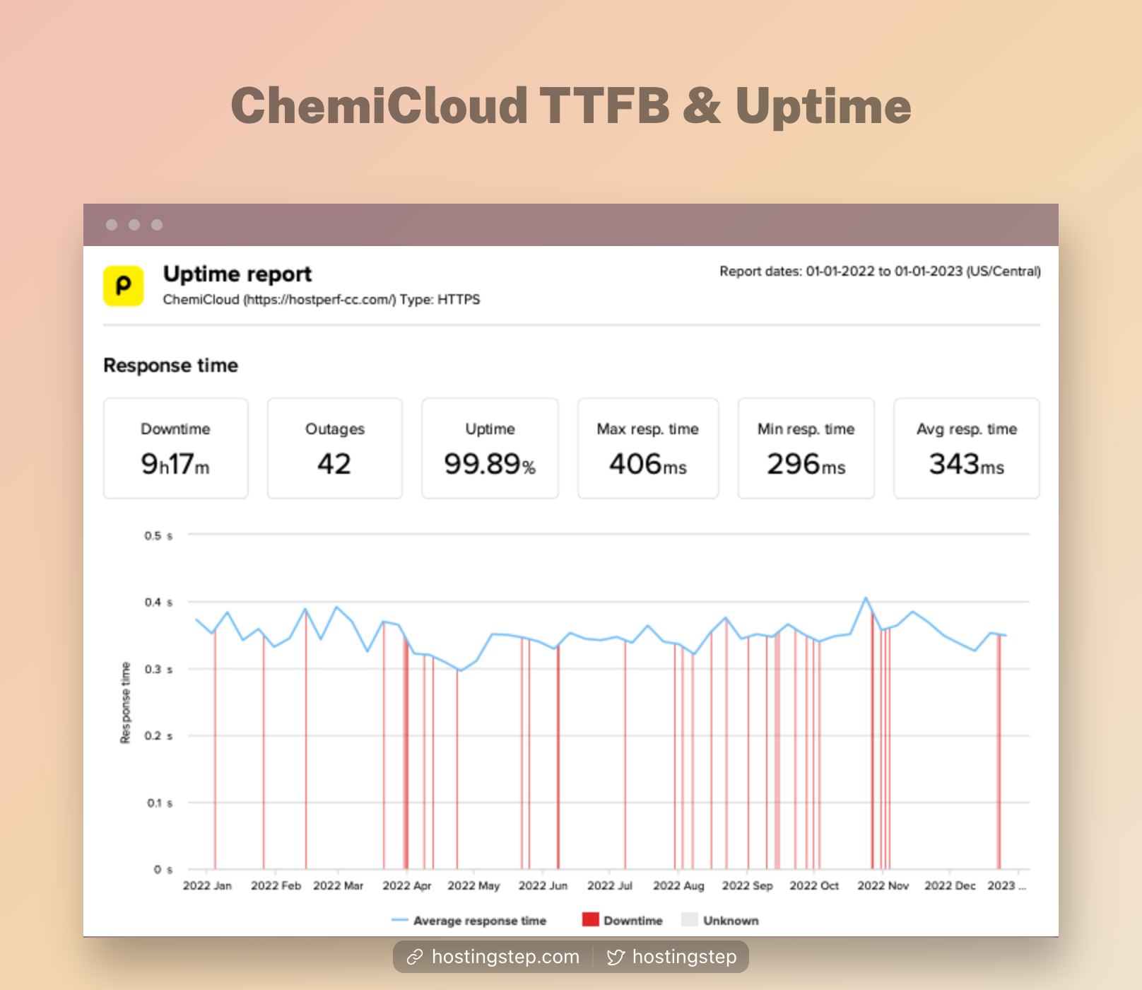Click the 2022 Jun axis label
The width and height of the screenshot is (1142, 990).
coord(543,885)
